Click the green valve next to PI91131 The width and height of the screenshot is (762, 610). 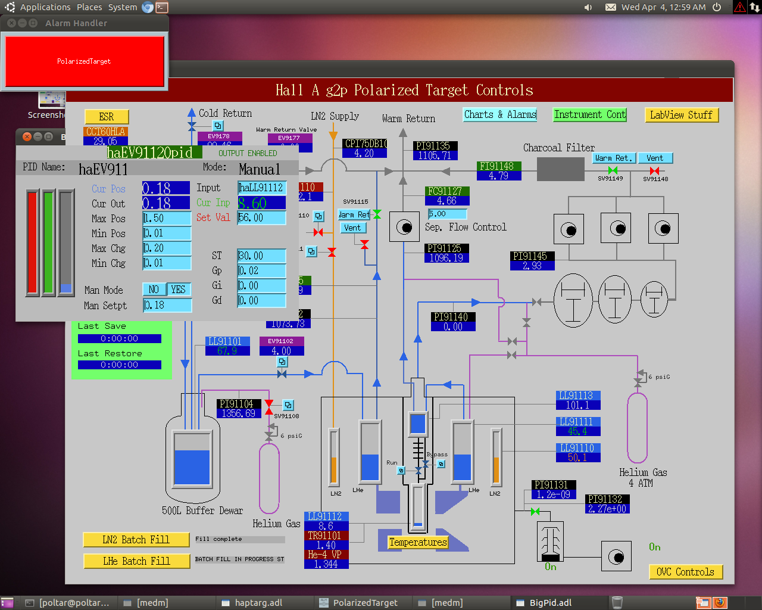[x=535, y=511]
